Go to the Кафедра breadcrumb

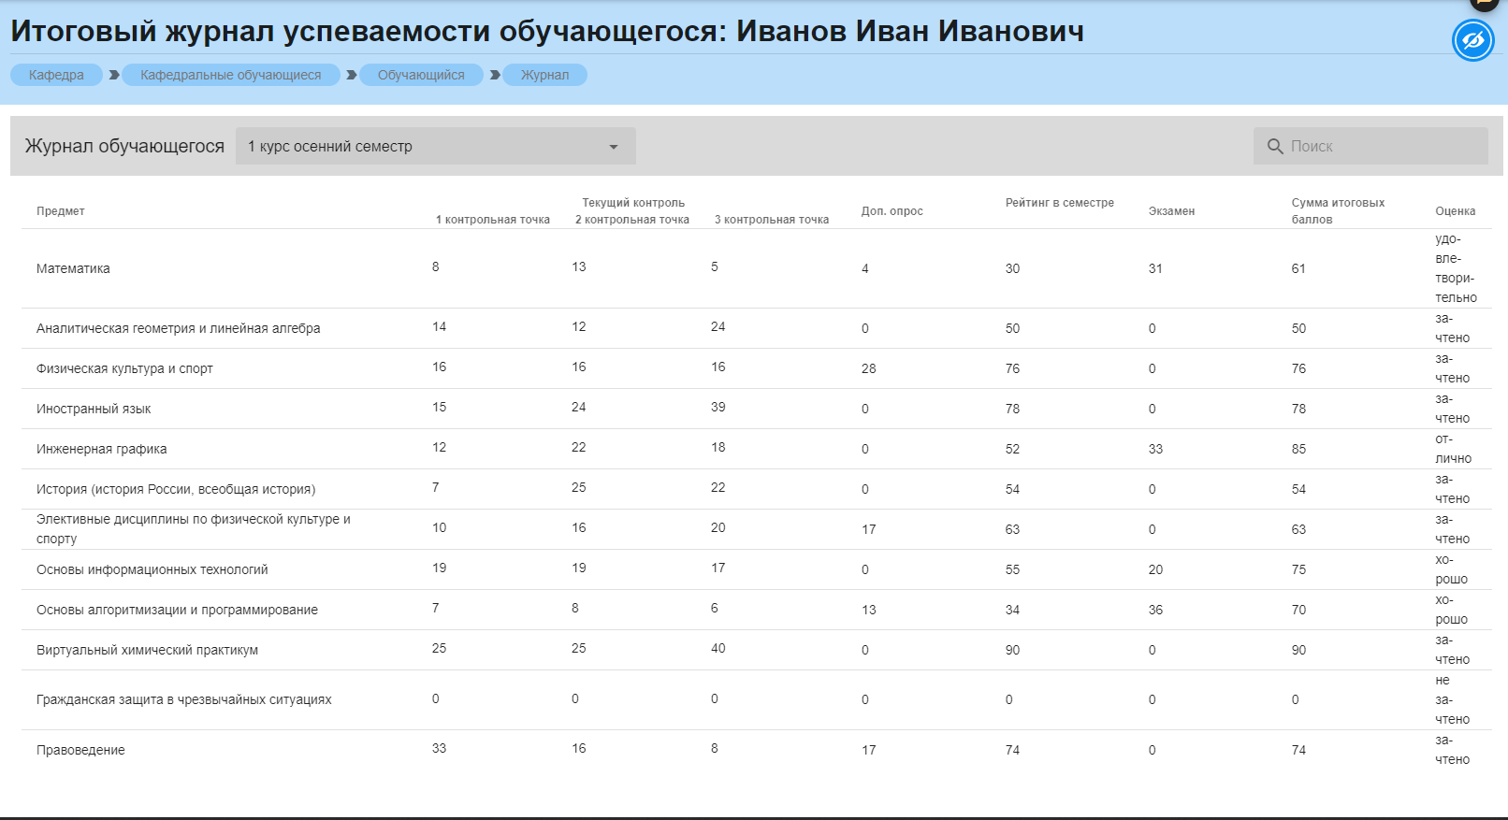click(56, 75)
